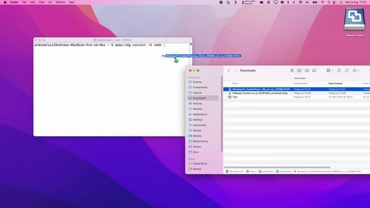Click the horizontal scrollbar in Finder window

[x=277, y=168]
